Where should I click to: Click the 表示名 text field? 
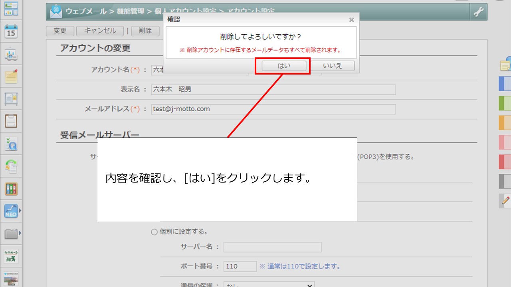click(x=273, y=90)
